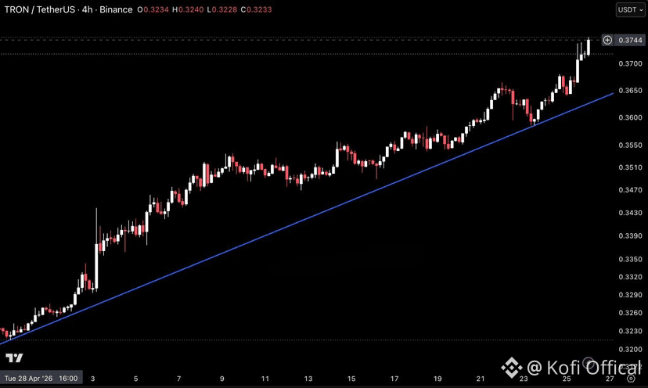
Task: Click the 0.3550 price axis label
Action: [x=630, y=145]
